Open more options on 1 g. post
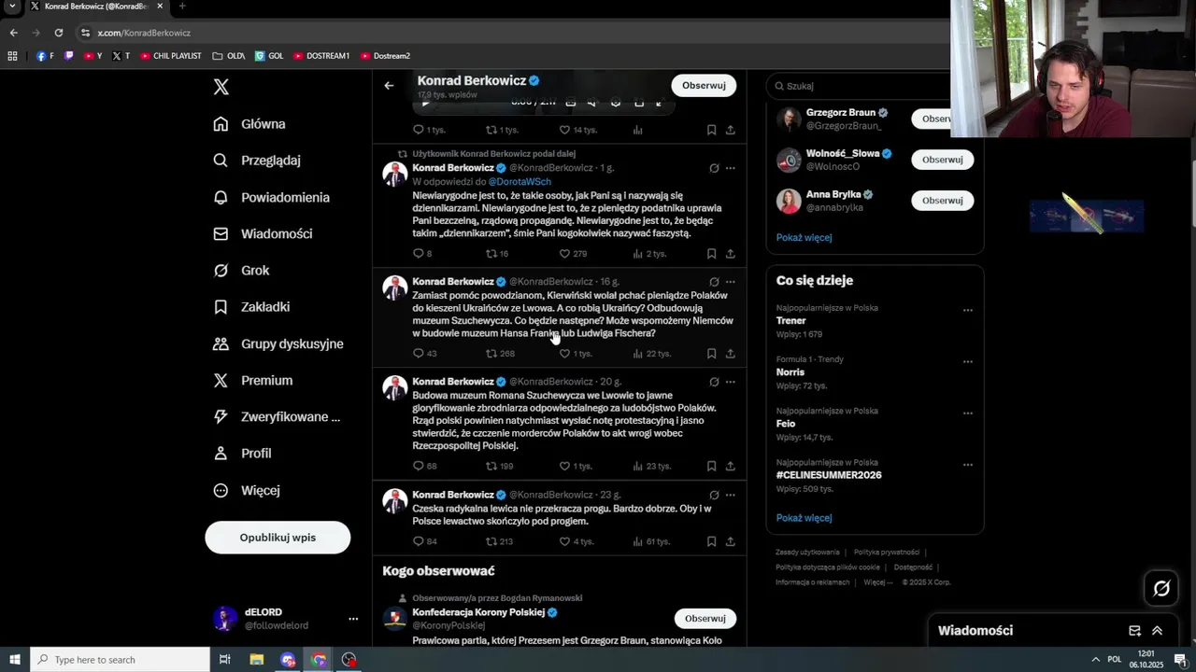Image resolution: width=1196 pixels, height=672 pixels. pos(731,168)
